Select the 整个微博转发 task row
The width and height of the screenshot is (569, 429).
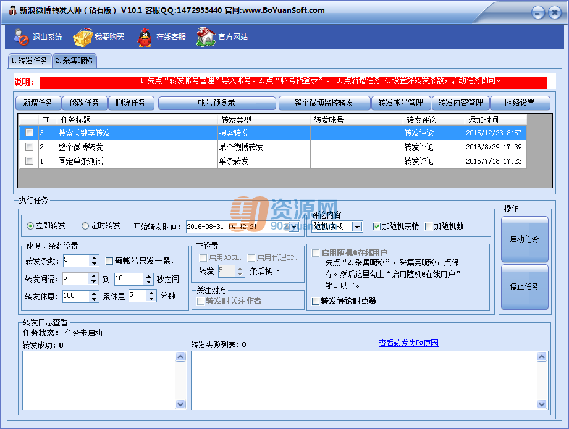tap(273, 147)
